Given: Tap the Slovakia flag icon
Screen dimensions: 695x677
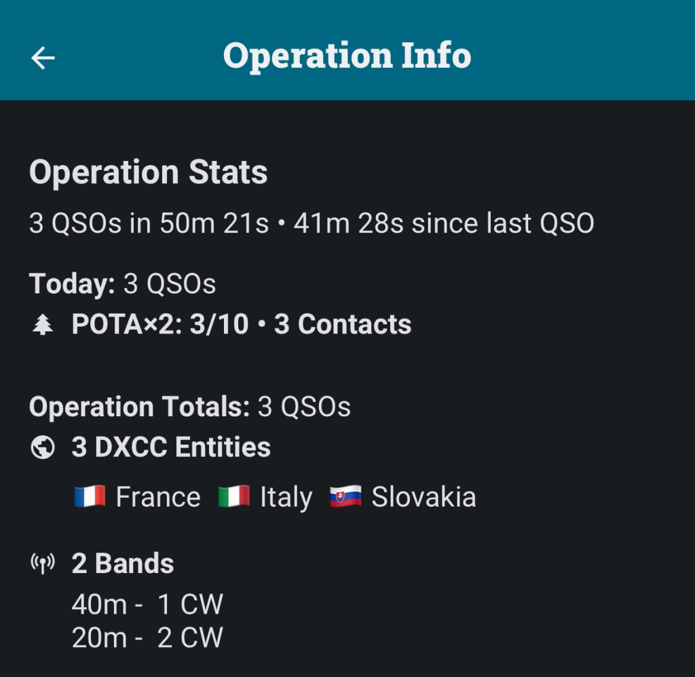Looking at the screenshot, I should [345, 497].
